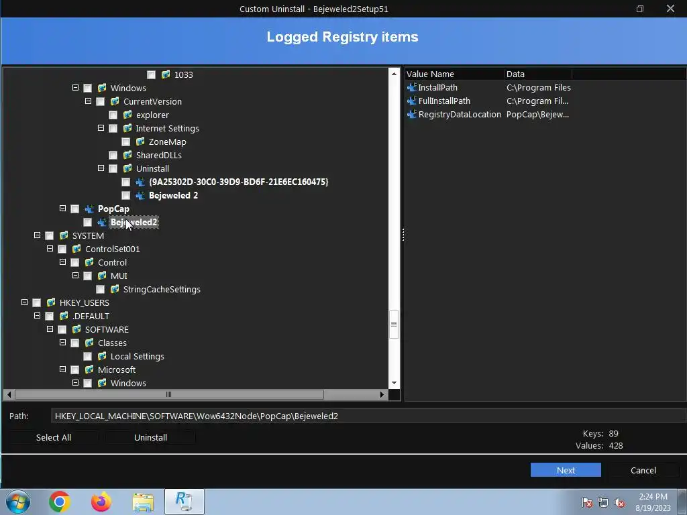Click the vertical scrollbar thumb of tree
Viewport: 687px width, 515px height.
point(394,325)
